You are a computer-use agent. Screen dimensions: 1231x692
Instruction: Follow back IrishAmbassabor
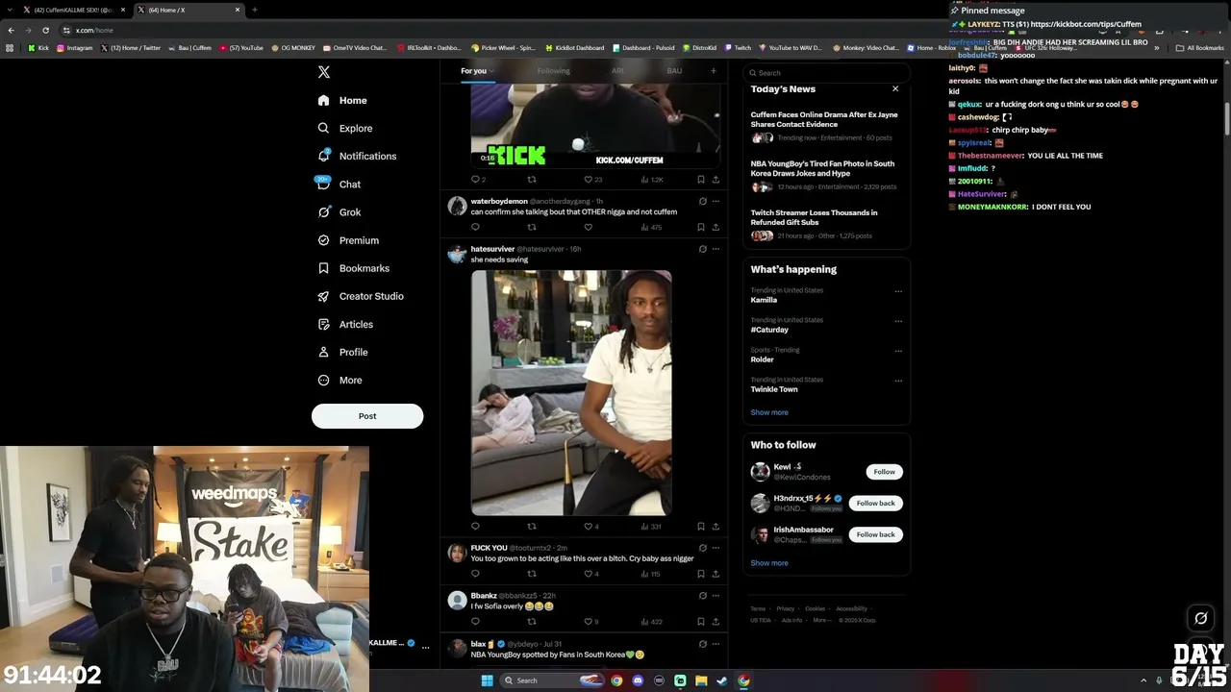(x=875, y=534)
